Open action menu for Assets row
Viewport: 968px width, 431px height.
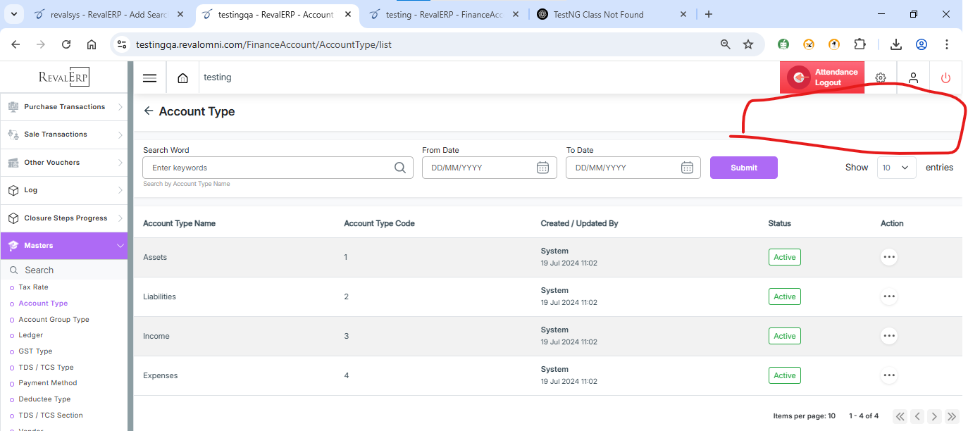coord(889,257)
